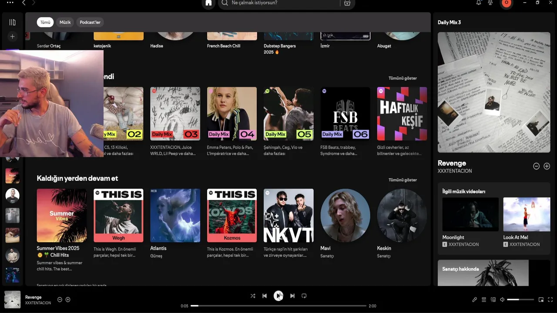The image size is (557, 313).
Task: Open the Abugat card
Action: tap(402, 40)
